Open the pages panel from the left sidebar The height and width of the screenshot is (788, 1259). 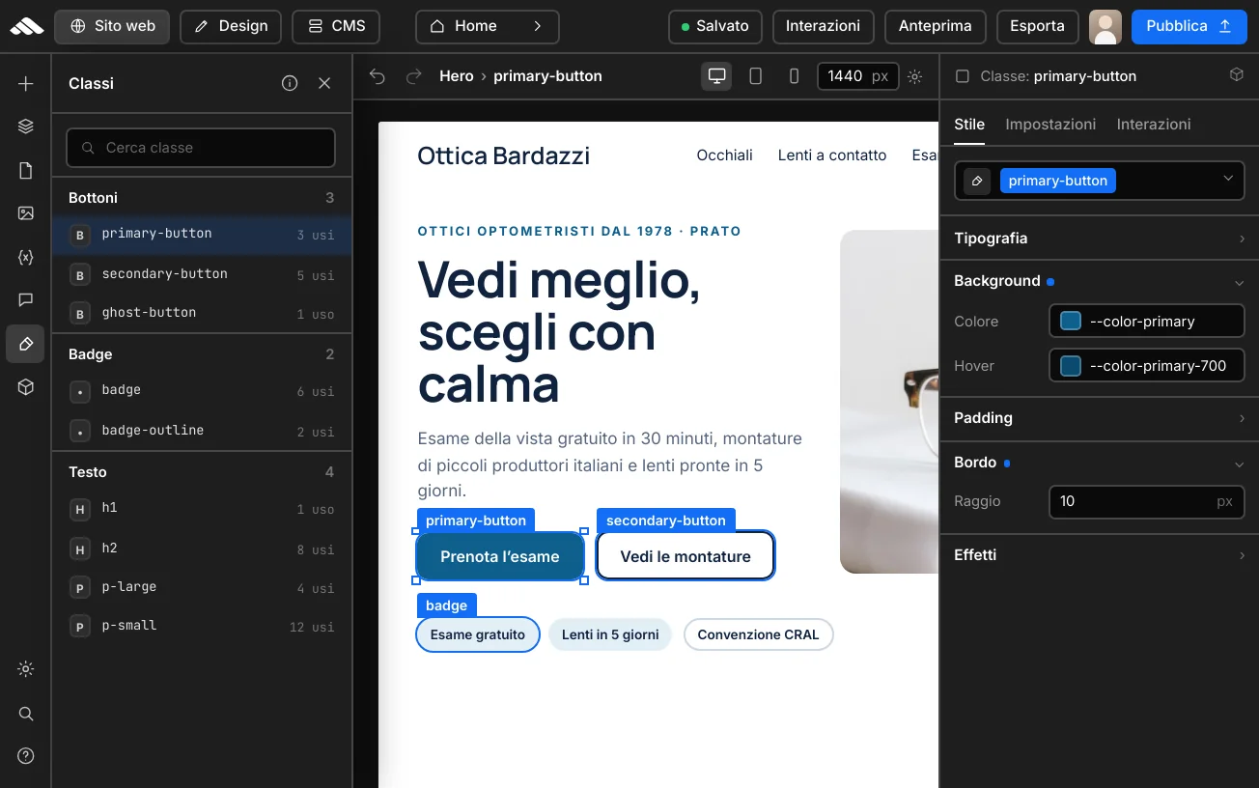point(26,171)
